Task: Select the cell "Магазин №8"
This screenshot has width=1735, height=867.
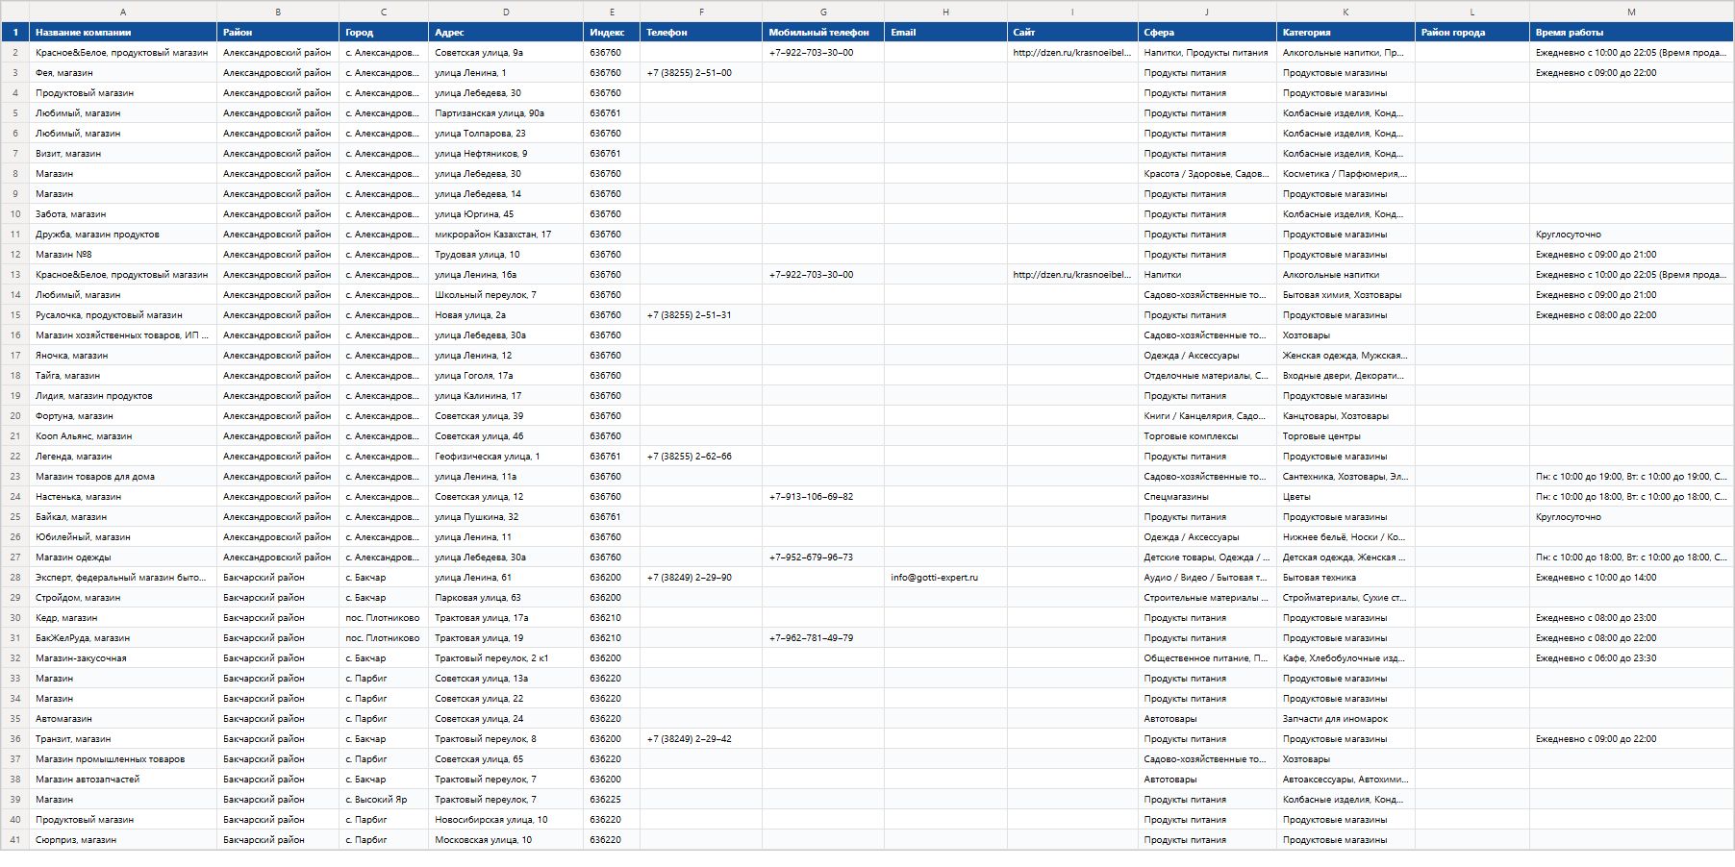Action: [x=123, y=255]
